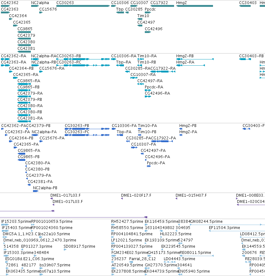Select protein CG30263-PC label
The width and height of the screenshot is (265, 276).
77,132
